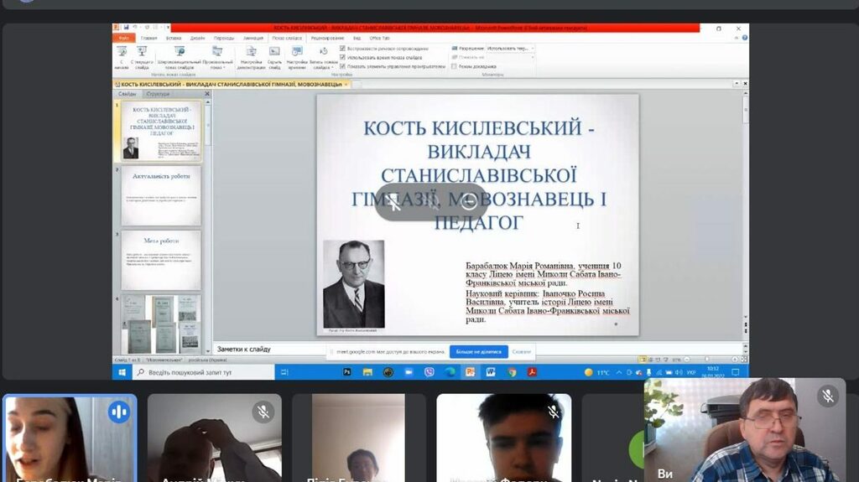Click the Rehearse Timings icon
Image resolution: width=859 pixels, height=482 pixels.
point(297,53)
